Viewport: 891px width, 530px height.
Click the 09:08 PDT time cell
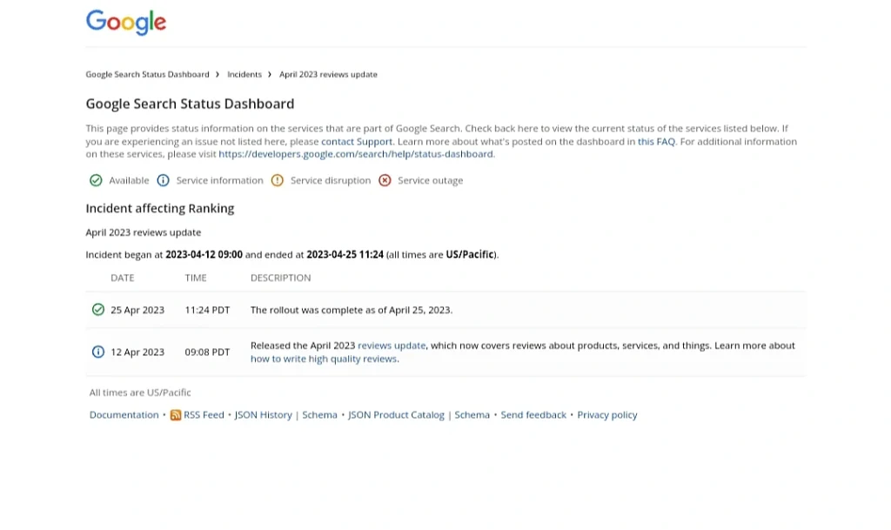pos(207,352)
